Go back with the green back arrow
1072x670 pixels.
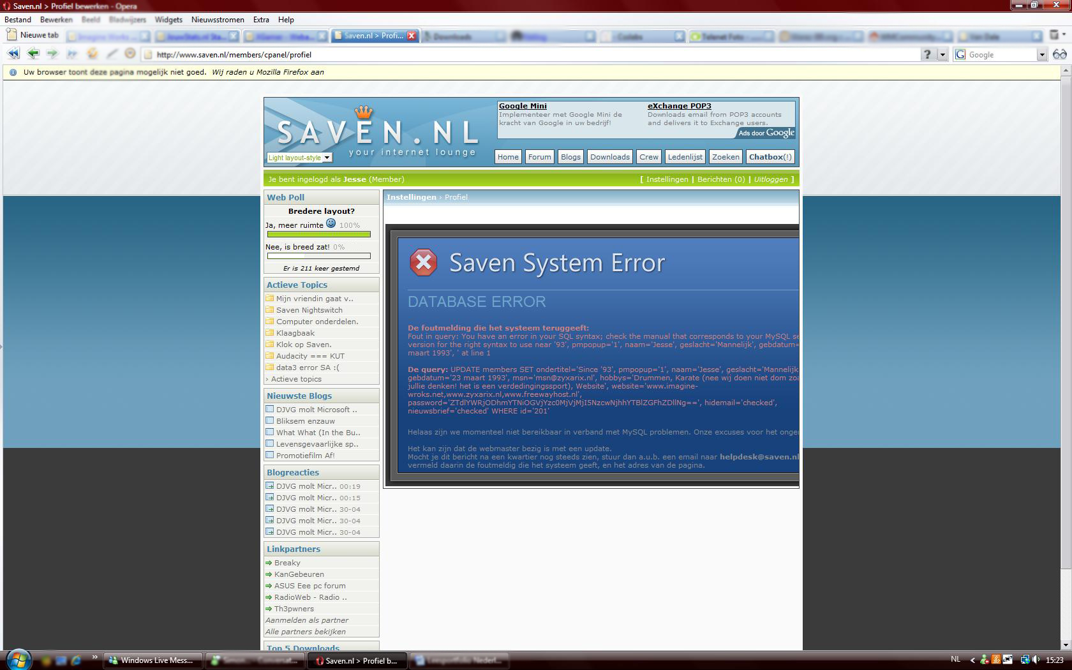33,54
